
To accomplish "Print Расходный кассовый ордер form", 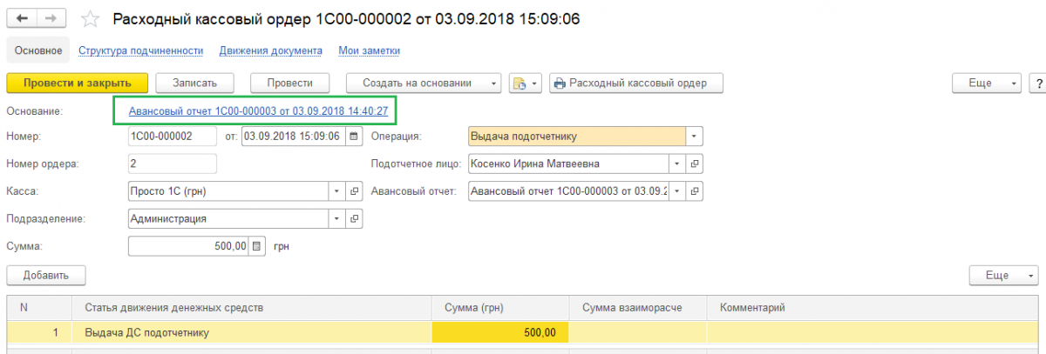I will coord(635,83).
